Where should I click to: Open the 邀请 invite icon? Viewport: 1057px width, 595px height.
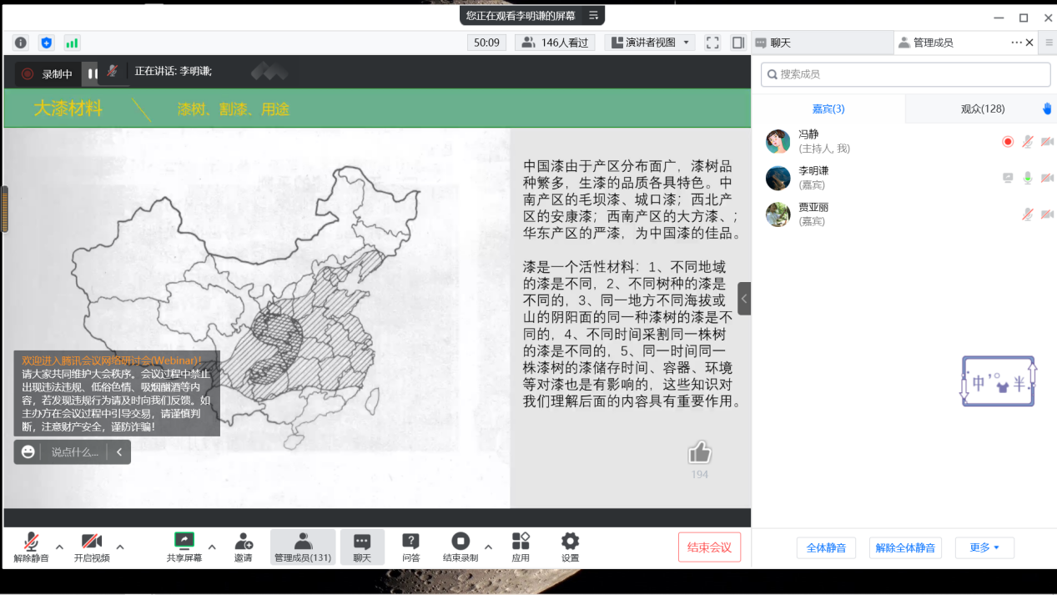click(244, 547)
